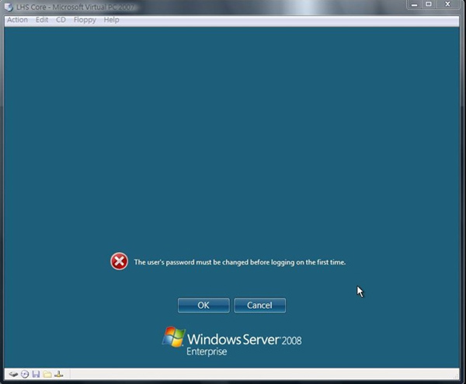Screen dimensions: 466x384
Task: Click the Windows flag logo
Action: pos(173,337)
